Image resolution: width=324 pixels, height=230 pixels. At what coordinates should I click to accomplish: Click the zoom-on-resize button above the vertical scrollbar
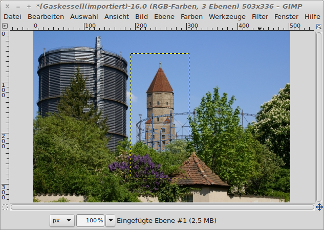(x=319, y=26)
